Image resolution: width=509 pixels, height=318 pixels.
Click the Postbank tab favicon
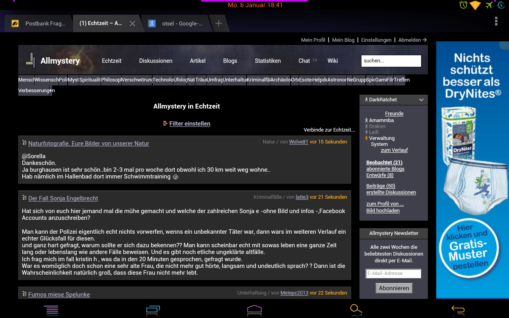click(15, 23)
